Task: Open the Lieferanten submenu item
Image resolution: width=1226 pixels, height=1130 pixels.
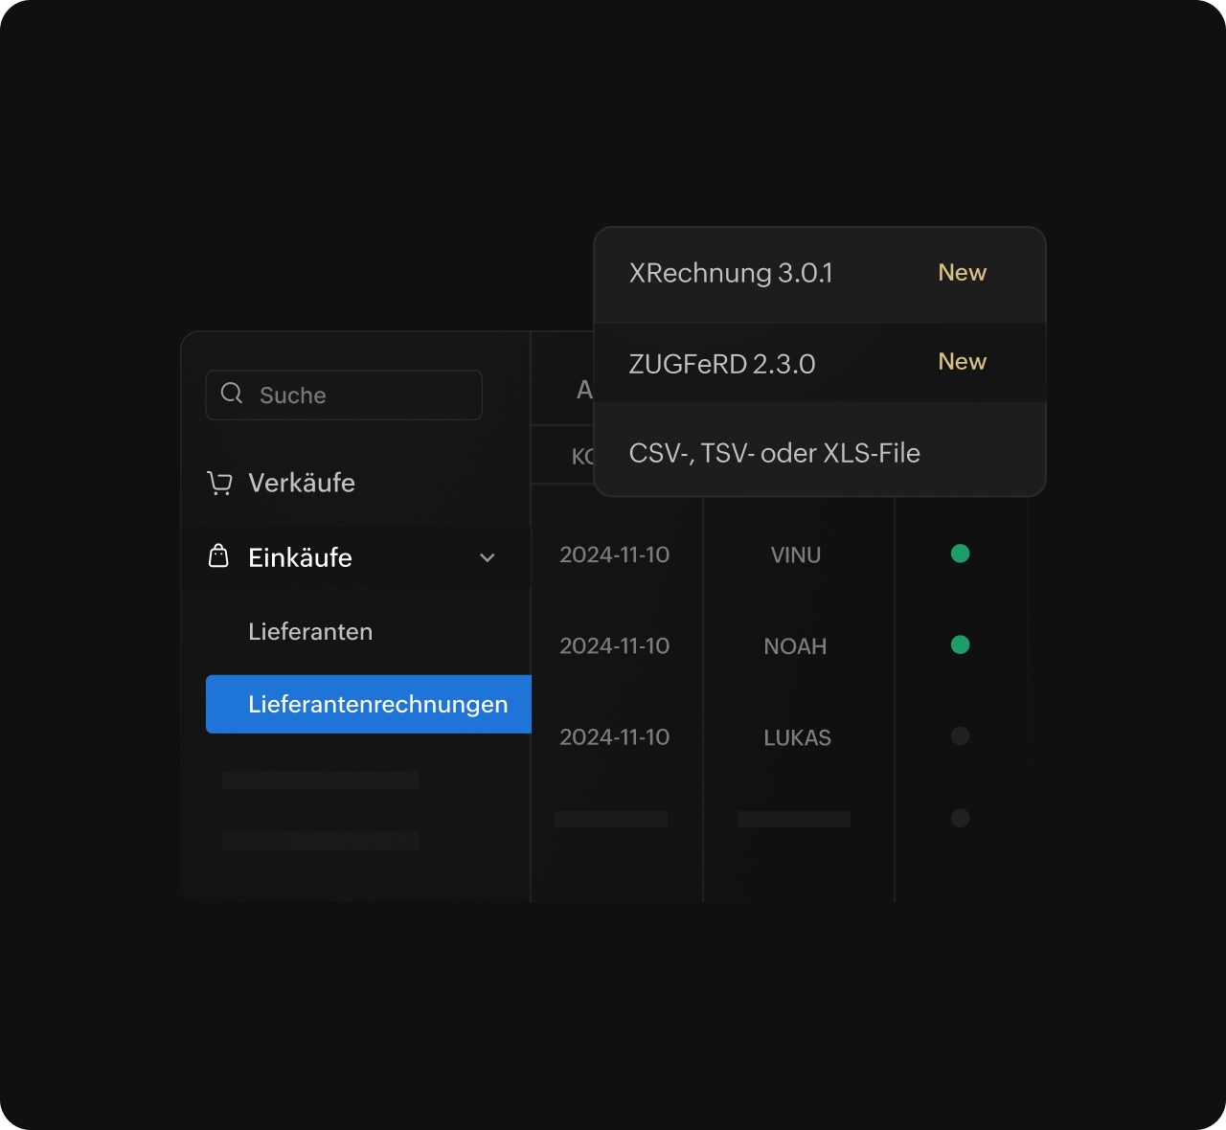Action: click(x=310, y=632)
